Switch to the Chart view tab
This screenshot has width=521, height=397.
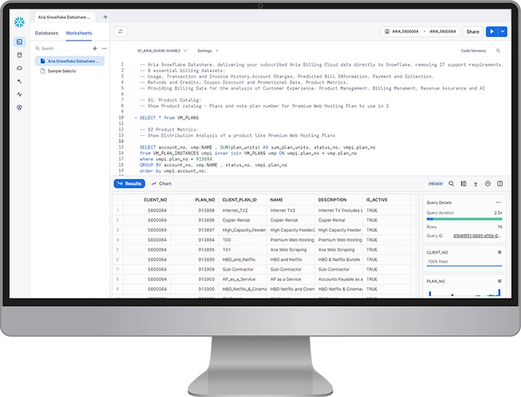[x=162, y=184]
